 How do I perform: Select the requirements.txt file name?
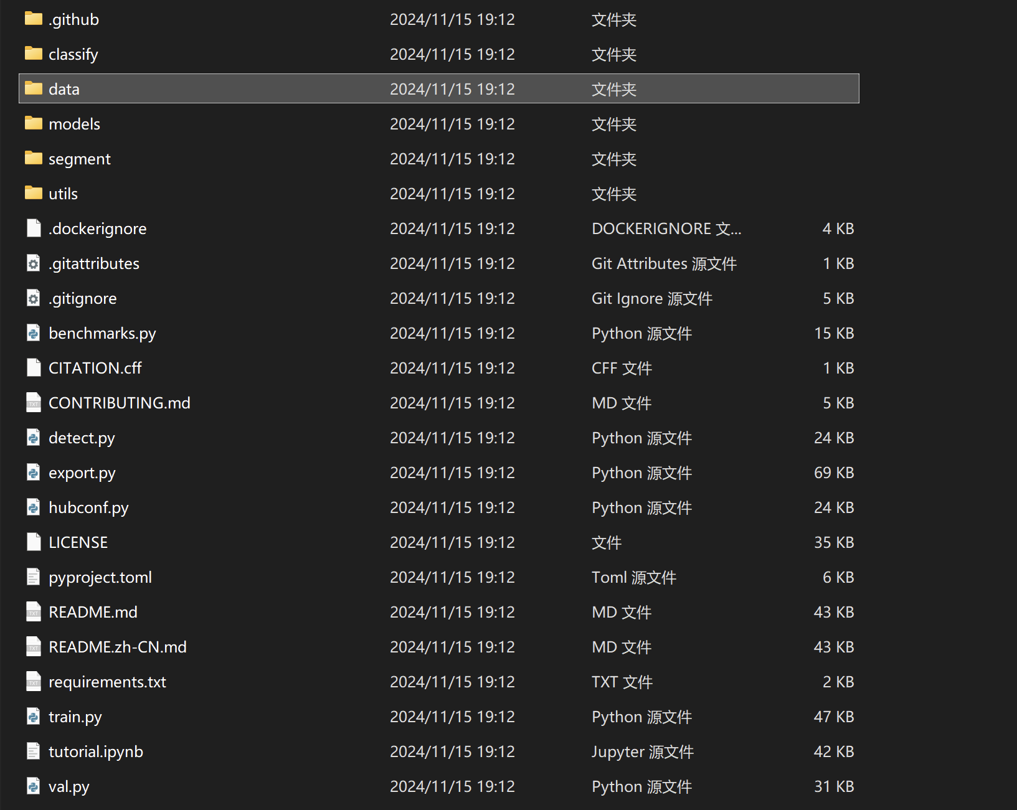(x=107, y=682)
